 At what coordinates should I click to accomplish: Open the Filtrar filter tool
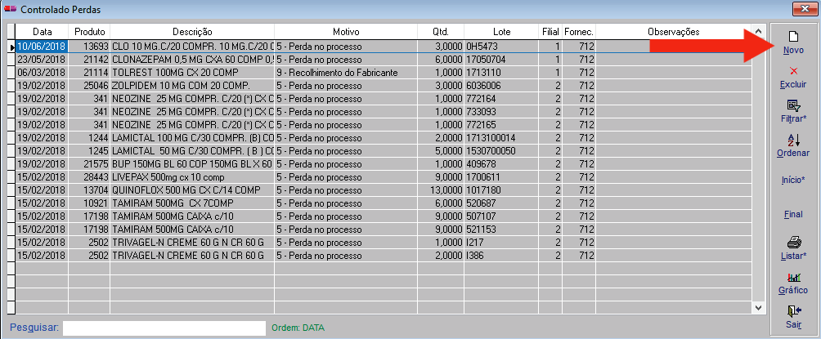coord(792,105)
